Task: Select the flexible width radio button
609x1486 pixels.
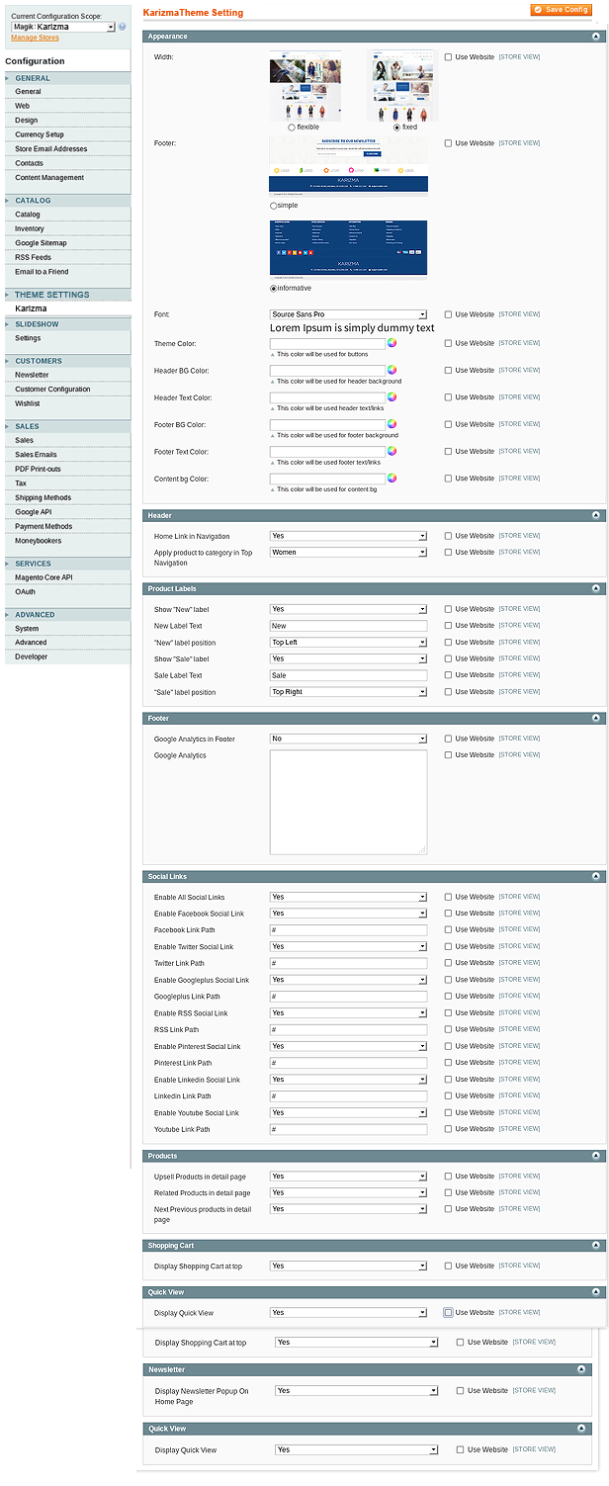Action: click(x=292, y=128)
